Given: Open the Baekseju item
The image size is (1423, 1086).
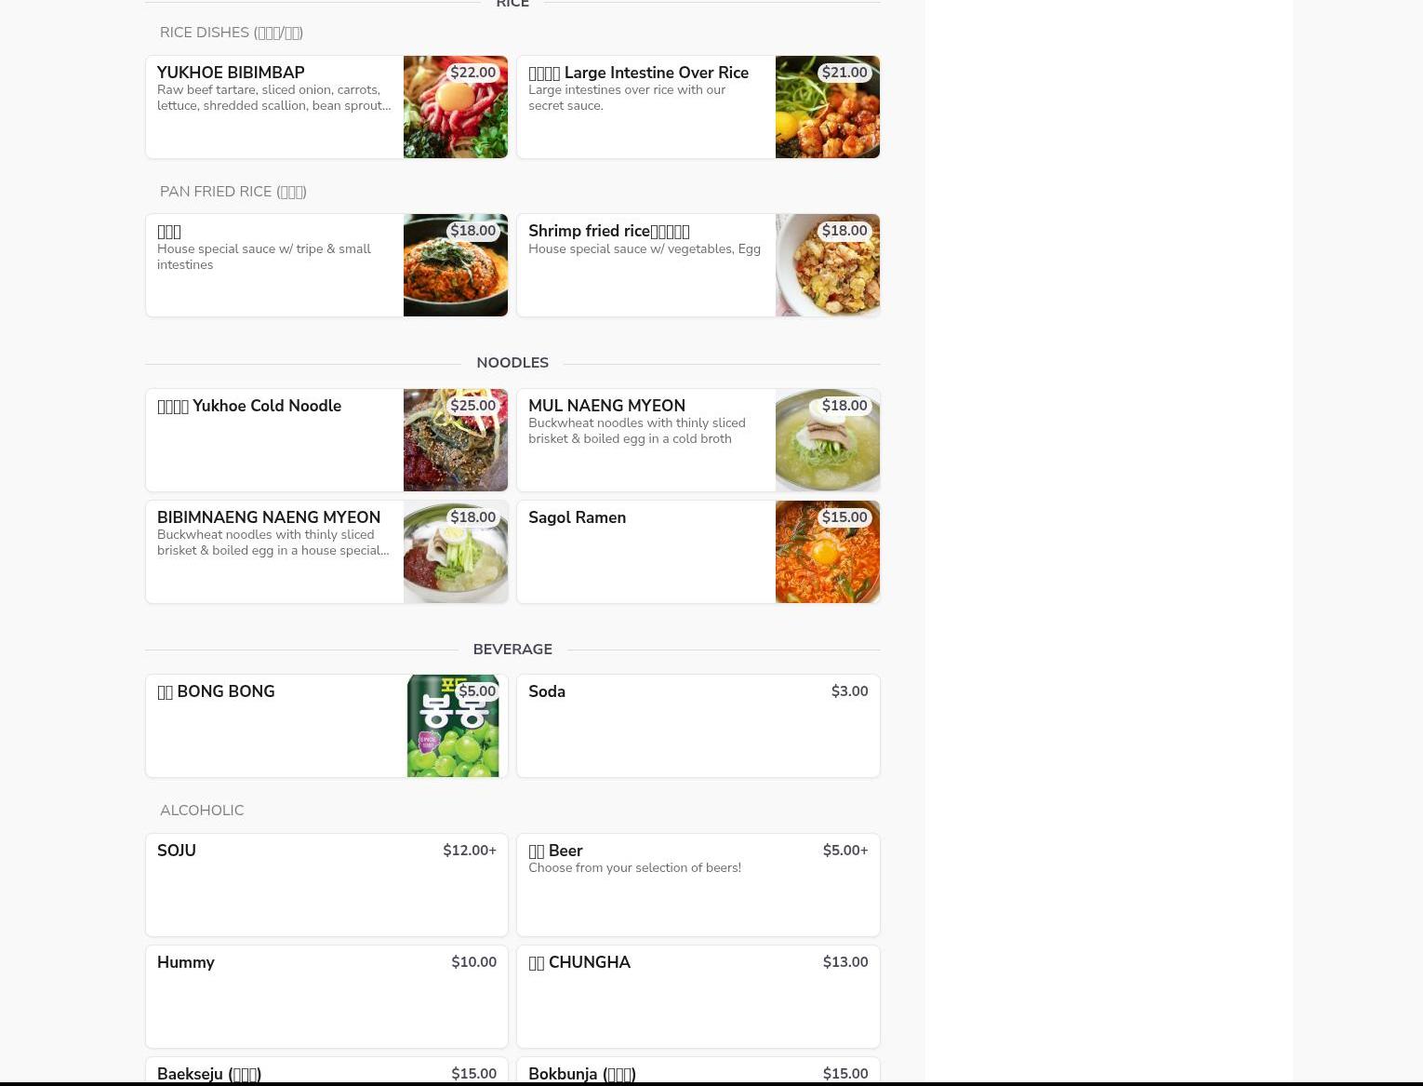Looking at the screenshot, I should tap(326, 1071).
